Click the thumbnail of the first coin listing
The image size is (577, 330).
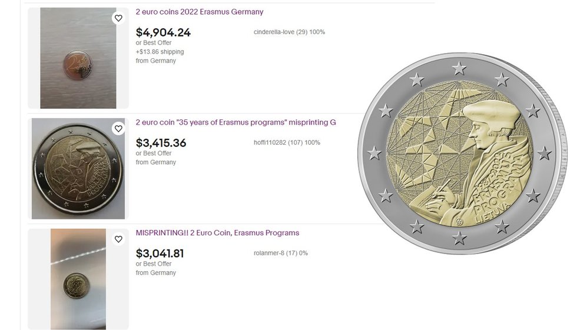pyautogui.click(x=78, y=58)
